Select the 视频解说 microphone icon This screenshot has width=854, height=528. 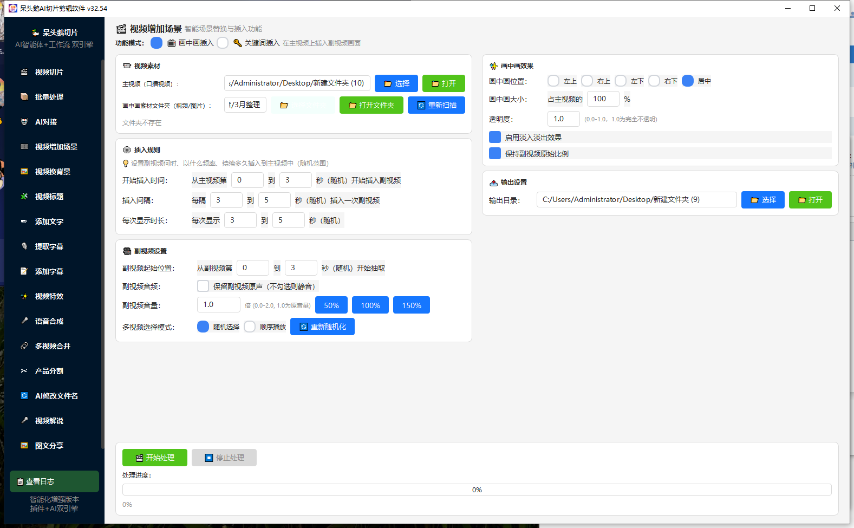[24, 421]
